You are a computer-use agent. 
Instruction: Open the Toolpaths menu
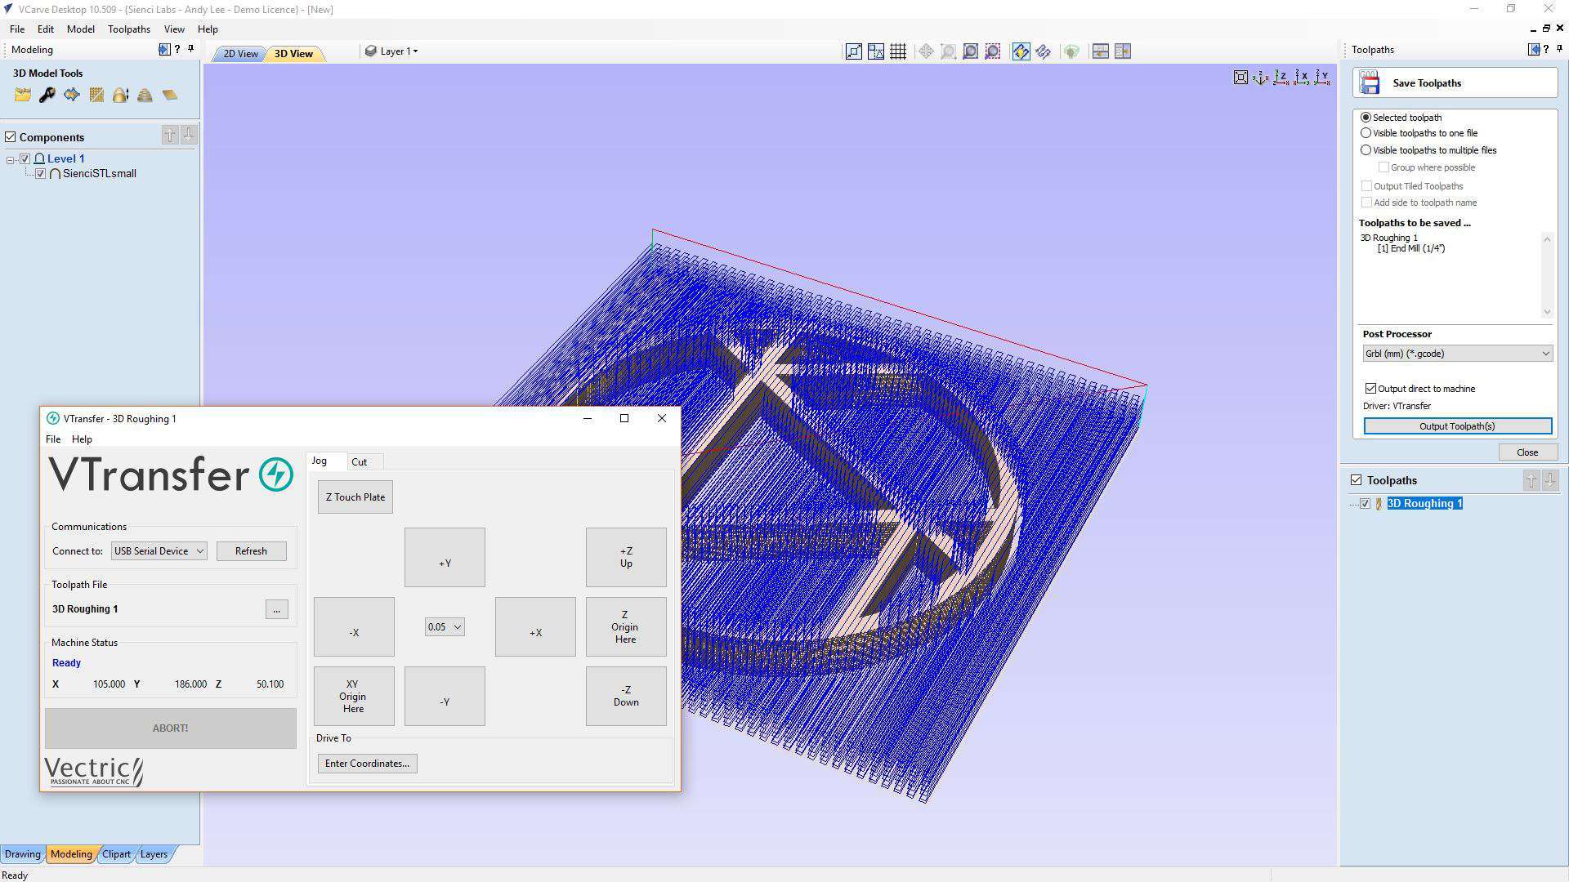coord(129,29)
